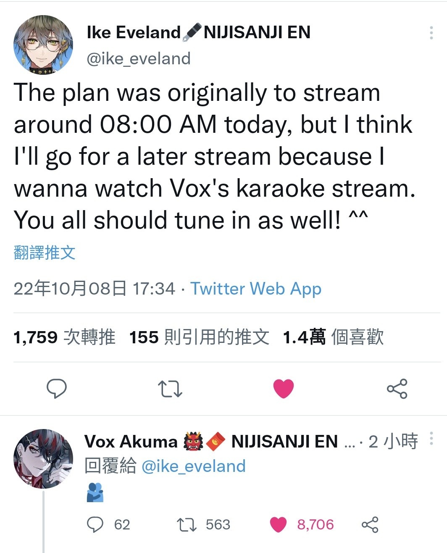The width and height of the screenshot is (447, 553).
Task: Reply to Ike Eveland's tweet
Action: point(56,388)
